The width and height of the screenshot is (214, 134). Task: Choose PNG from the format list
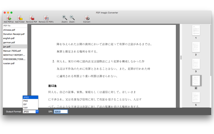(x=30, y=101)
